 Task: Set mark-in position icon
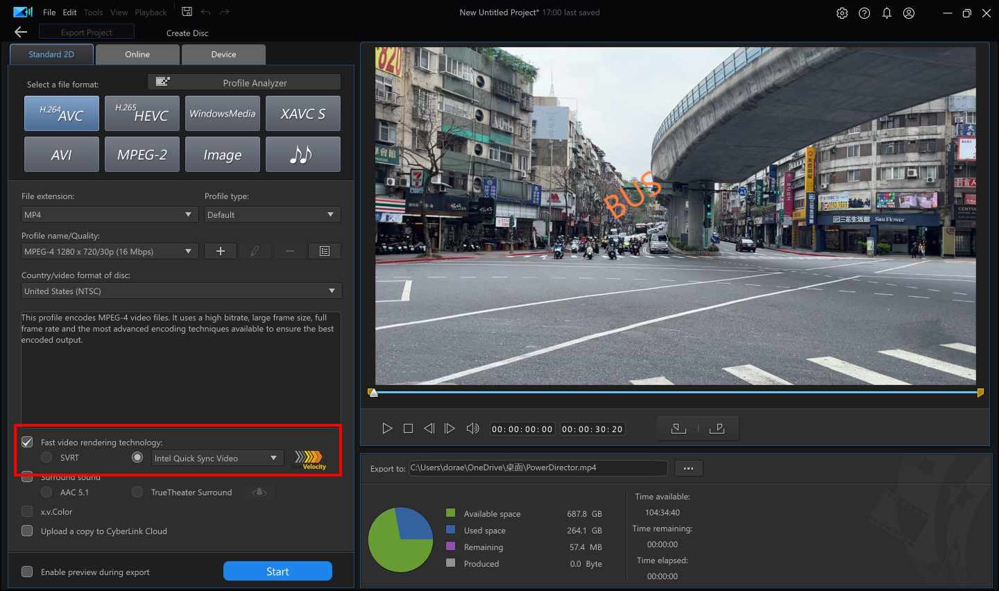coord(678,429)
